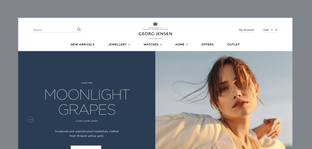Click the model's hero photograph

pyautogui.click(x=224, y=100)
